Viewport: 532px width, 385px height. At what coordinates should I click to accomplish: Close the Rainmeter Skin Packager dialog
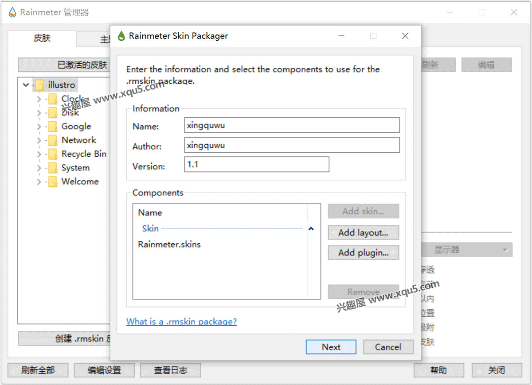pos(405,36)
